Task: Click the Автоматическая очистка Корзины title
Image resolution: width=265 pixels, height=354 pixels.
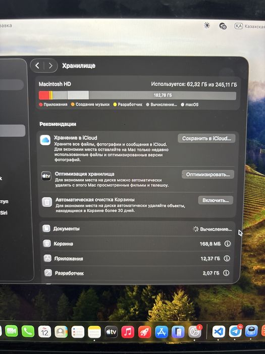Action: pos(95,200)
